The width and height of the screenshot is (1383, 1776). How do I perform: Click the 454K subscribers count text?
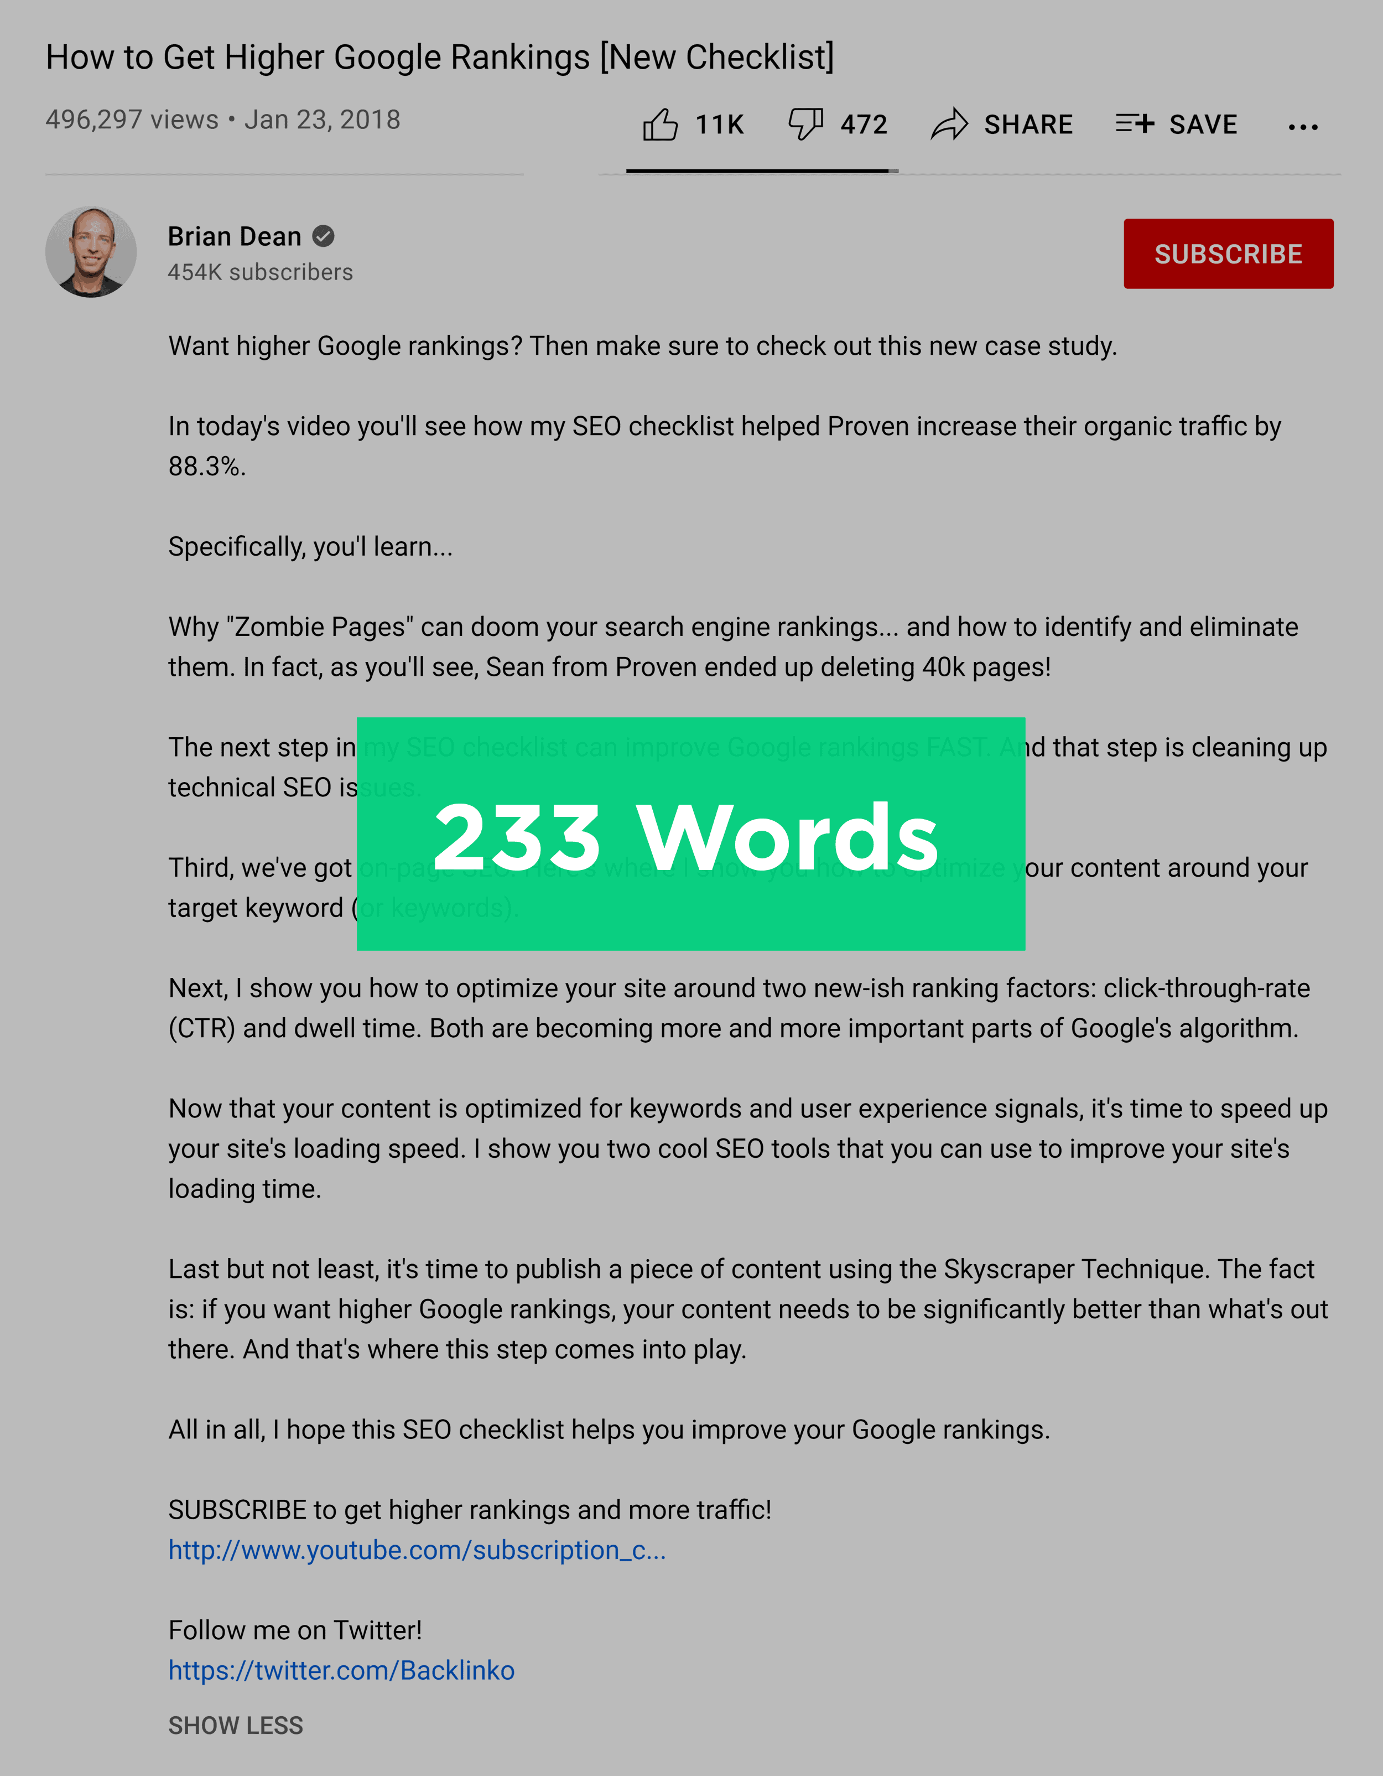[261, 271]
